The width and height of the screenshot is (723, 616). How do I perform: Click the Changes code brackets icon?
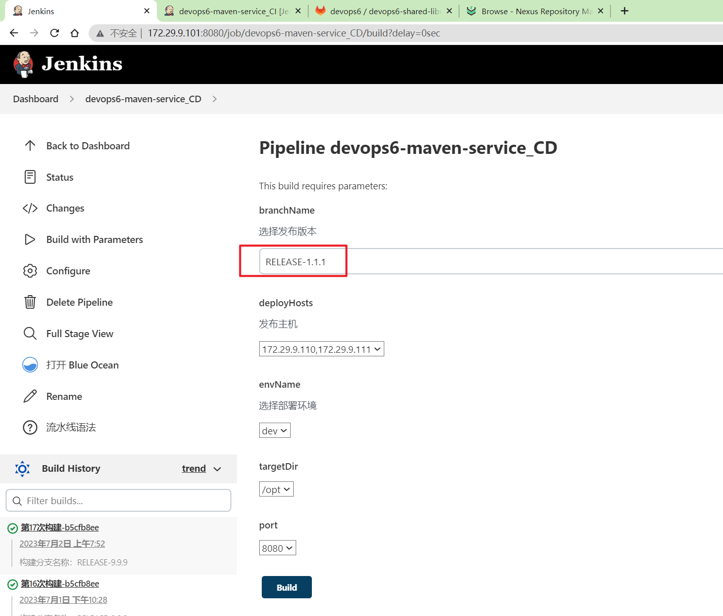point(30,209)
